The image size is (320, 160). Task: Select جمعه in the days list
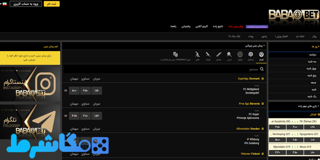(294, 83)
